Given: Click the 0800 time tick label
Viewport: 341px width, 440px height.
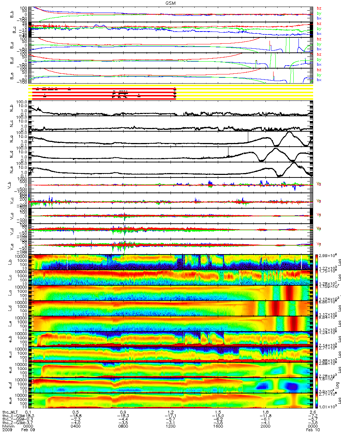Looking at the screenshot, I should 123,427.
